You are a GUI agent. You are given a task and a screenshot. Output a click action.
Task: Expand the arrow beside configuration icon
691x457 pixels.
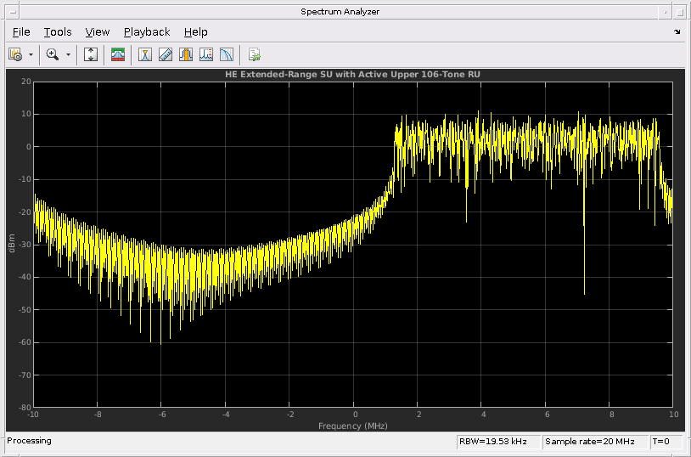click(x=31, y=54)
